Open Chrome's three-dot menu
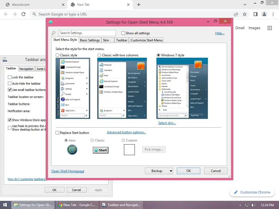The height and width of the screenshot is (209, 279). [273, 14]
